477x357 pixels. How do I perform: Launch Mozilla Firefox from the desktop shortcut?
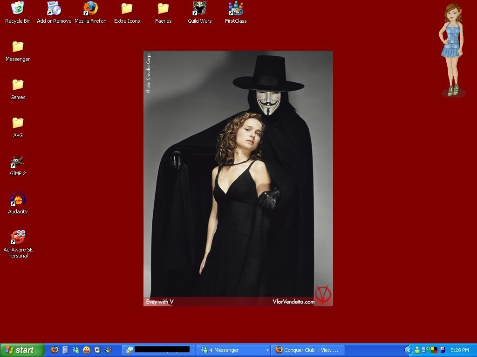(x=90, y=9)
